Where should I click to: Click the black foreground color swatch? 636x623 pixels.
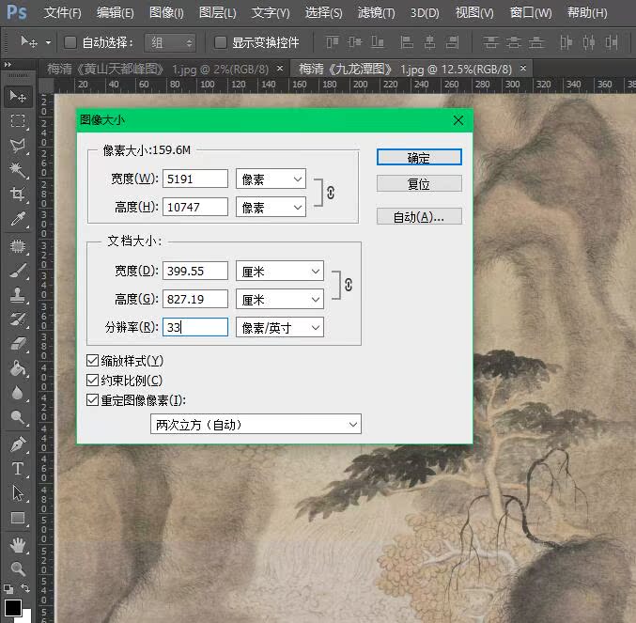(x=12, y=607)
